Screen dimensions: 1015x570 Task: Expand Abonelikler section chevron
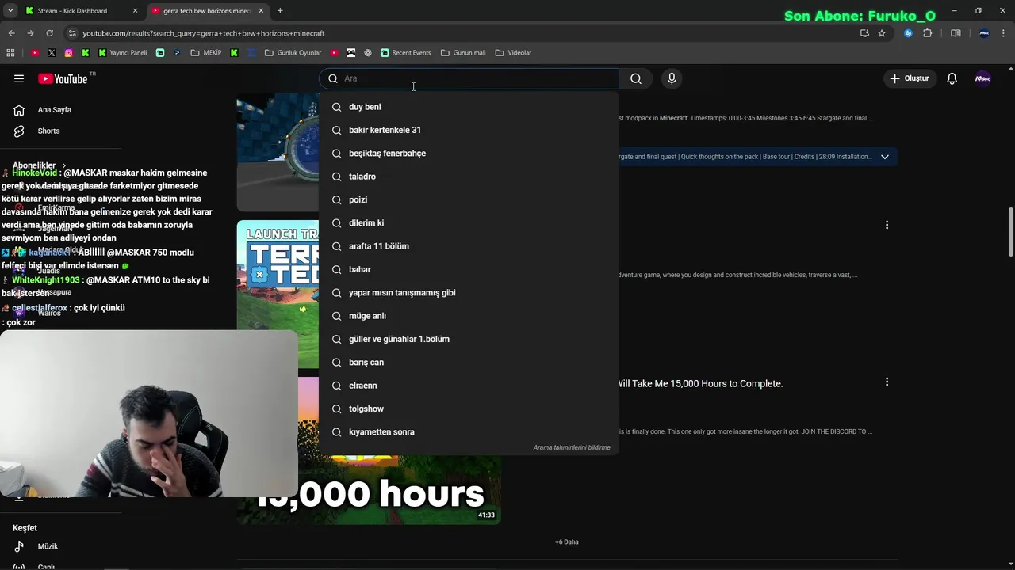click(x=64, y=165)
